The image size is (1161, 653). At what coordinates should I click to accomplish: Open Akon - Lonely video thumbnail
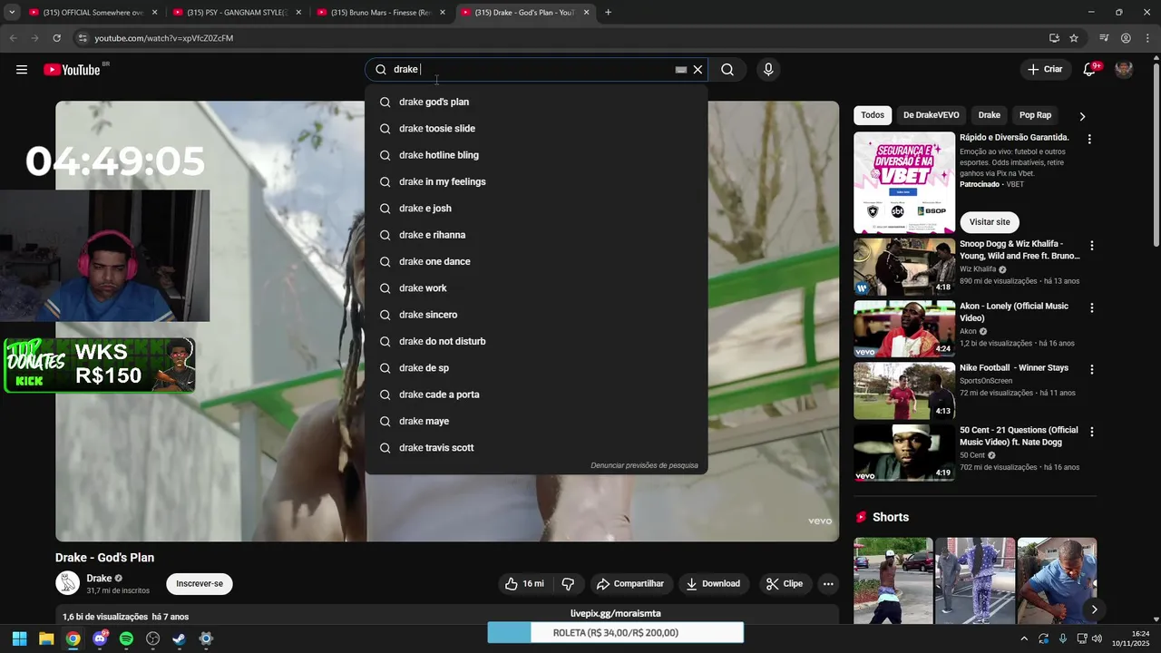pos(904,329)
